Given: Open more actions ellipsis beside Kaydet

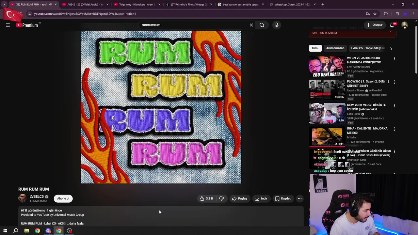Looking at the screenshot, I should [x=300, y=198].
